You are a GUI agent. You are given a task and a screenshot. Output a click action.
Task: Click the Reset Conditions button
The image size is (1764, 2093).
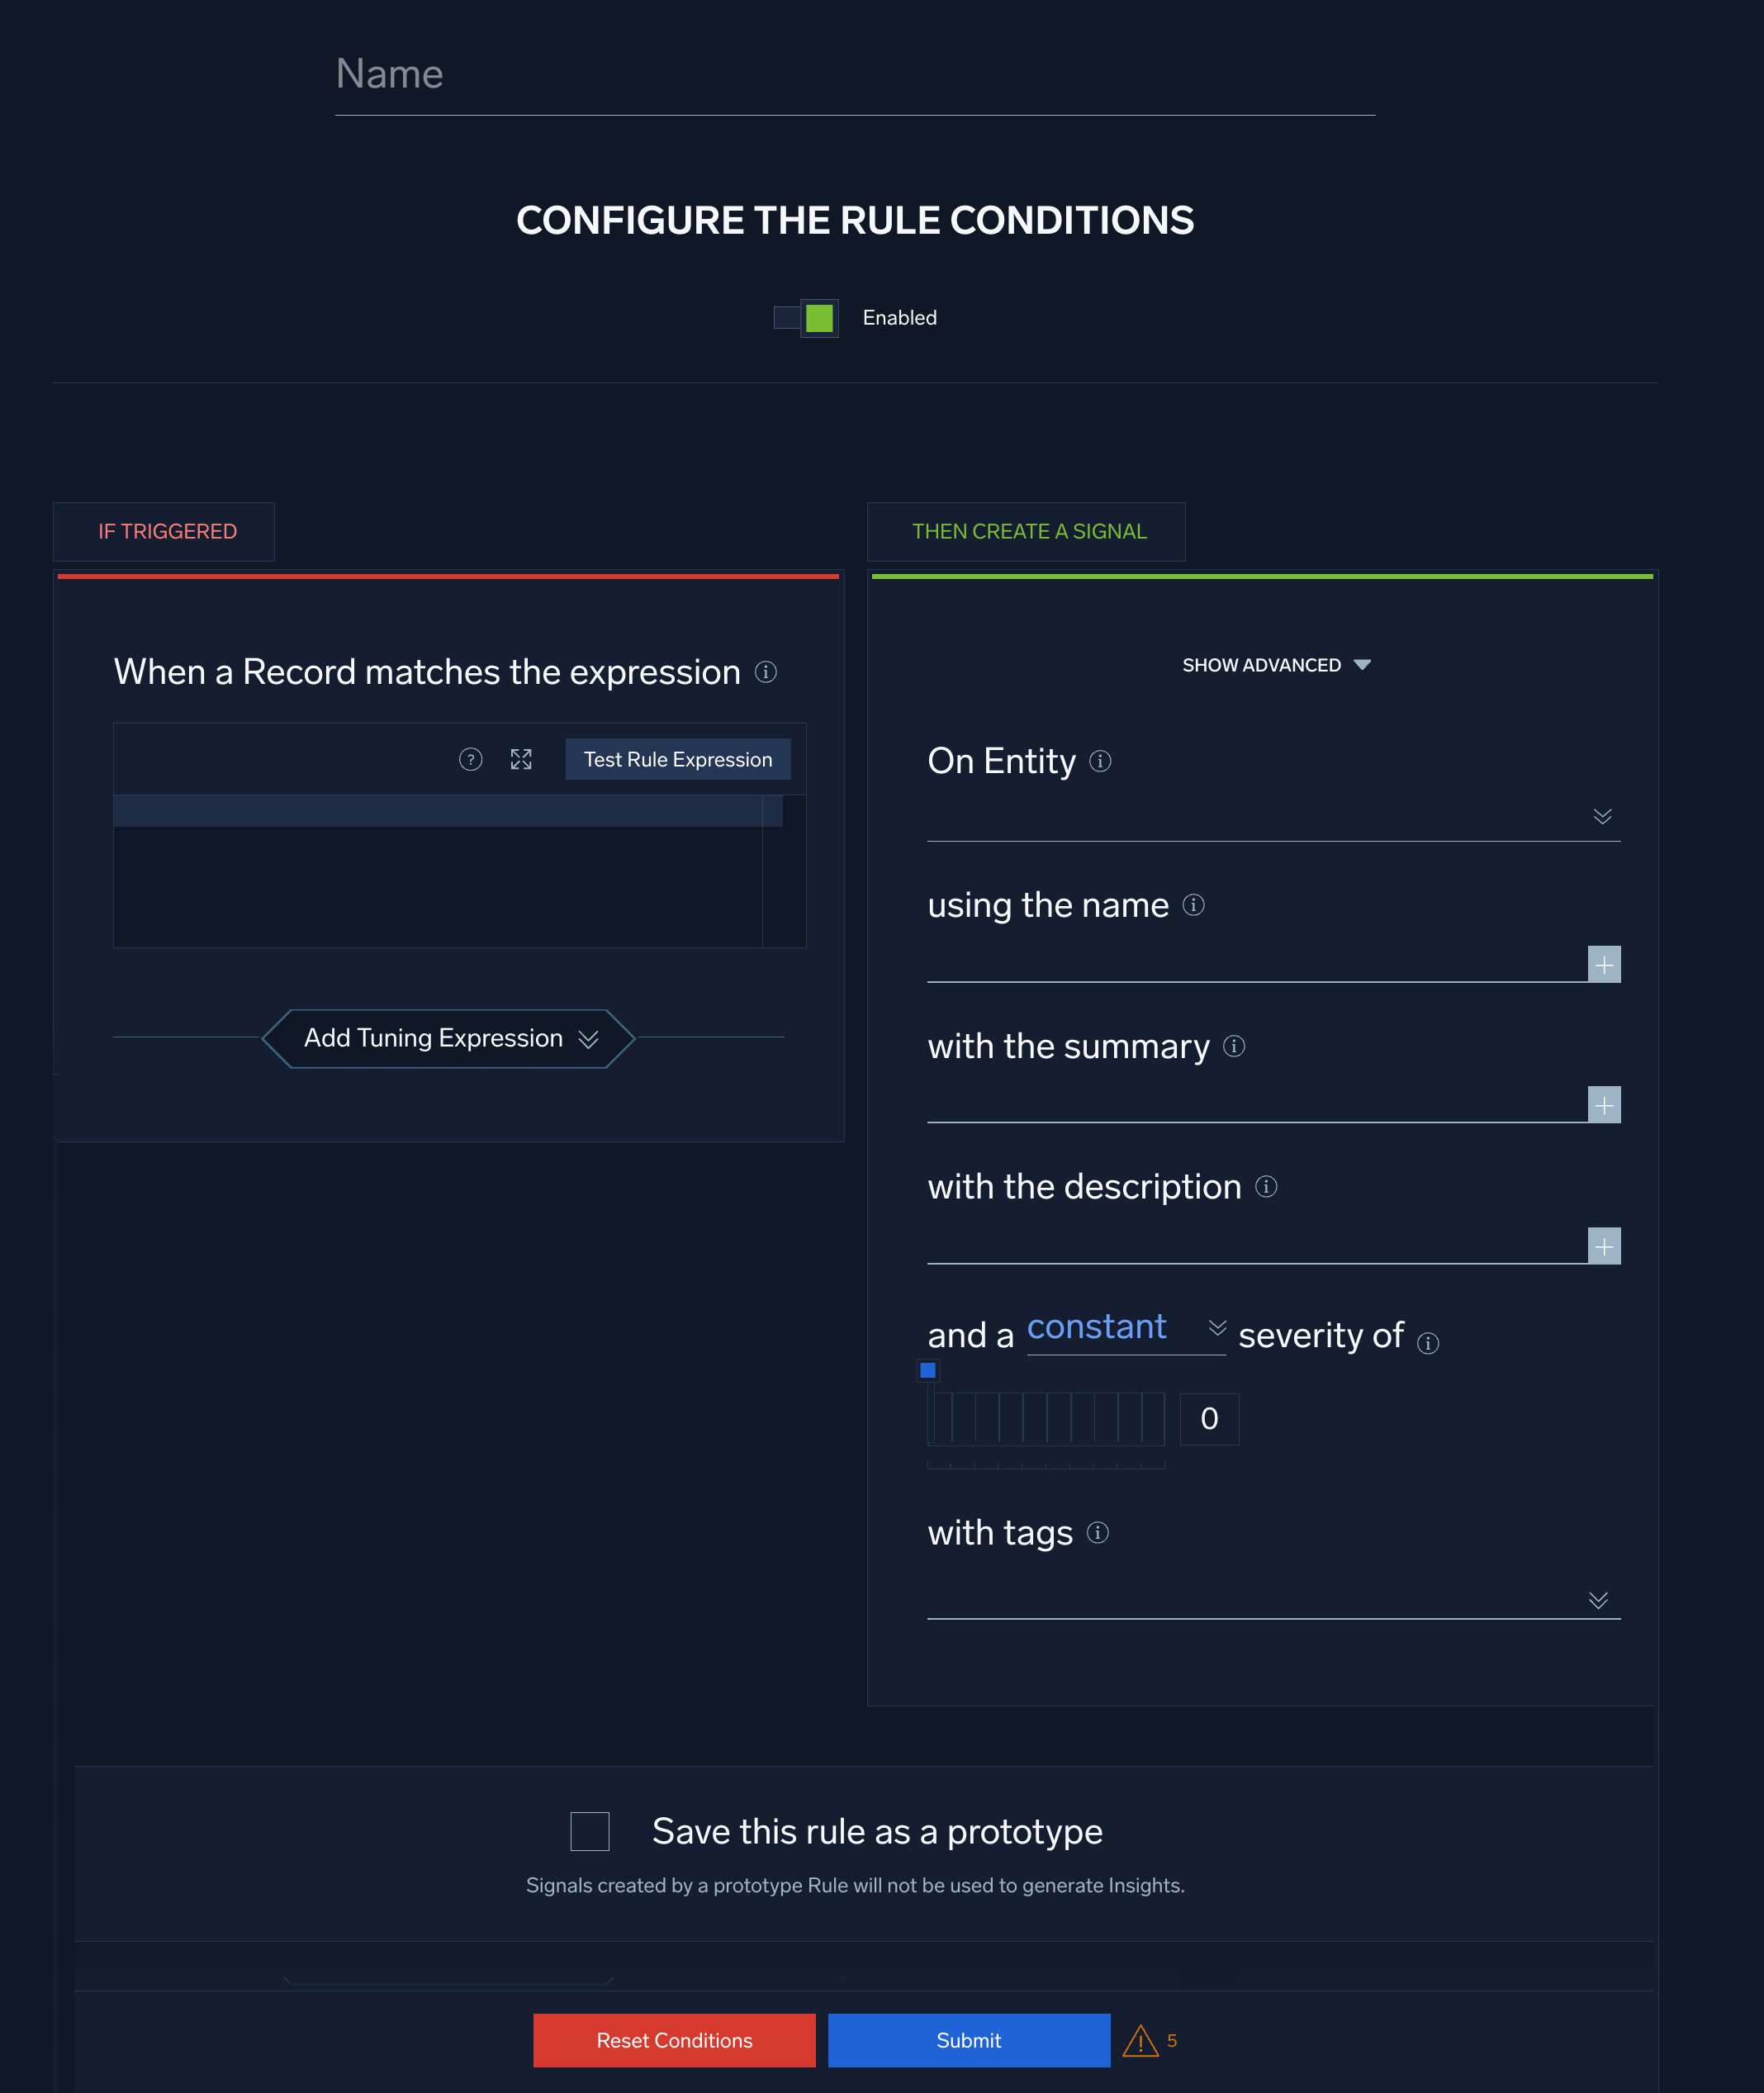point(673,2040)
